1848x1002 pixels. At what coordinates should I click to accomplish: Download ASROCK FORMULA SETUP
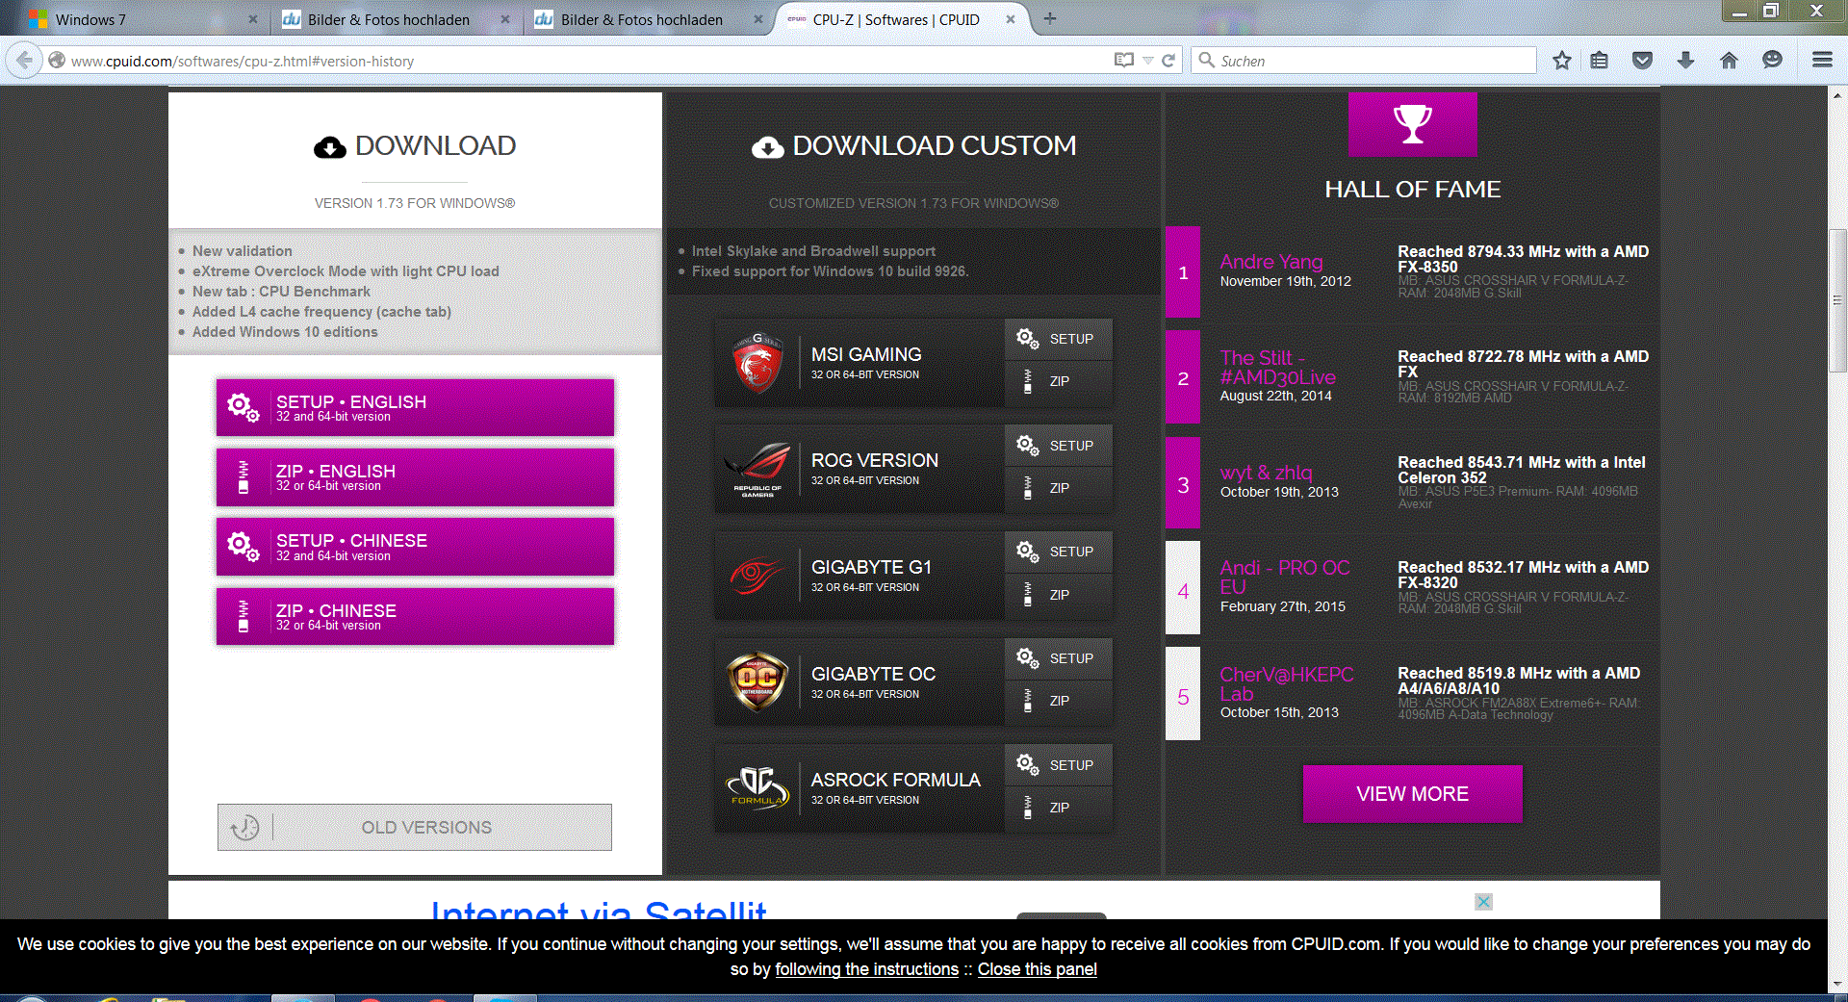1059,765
